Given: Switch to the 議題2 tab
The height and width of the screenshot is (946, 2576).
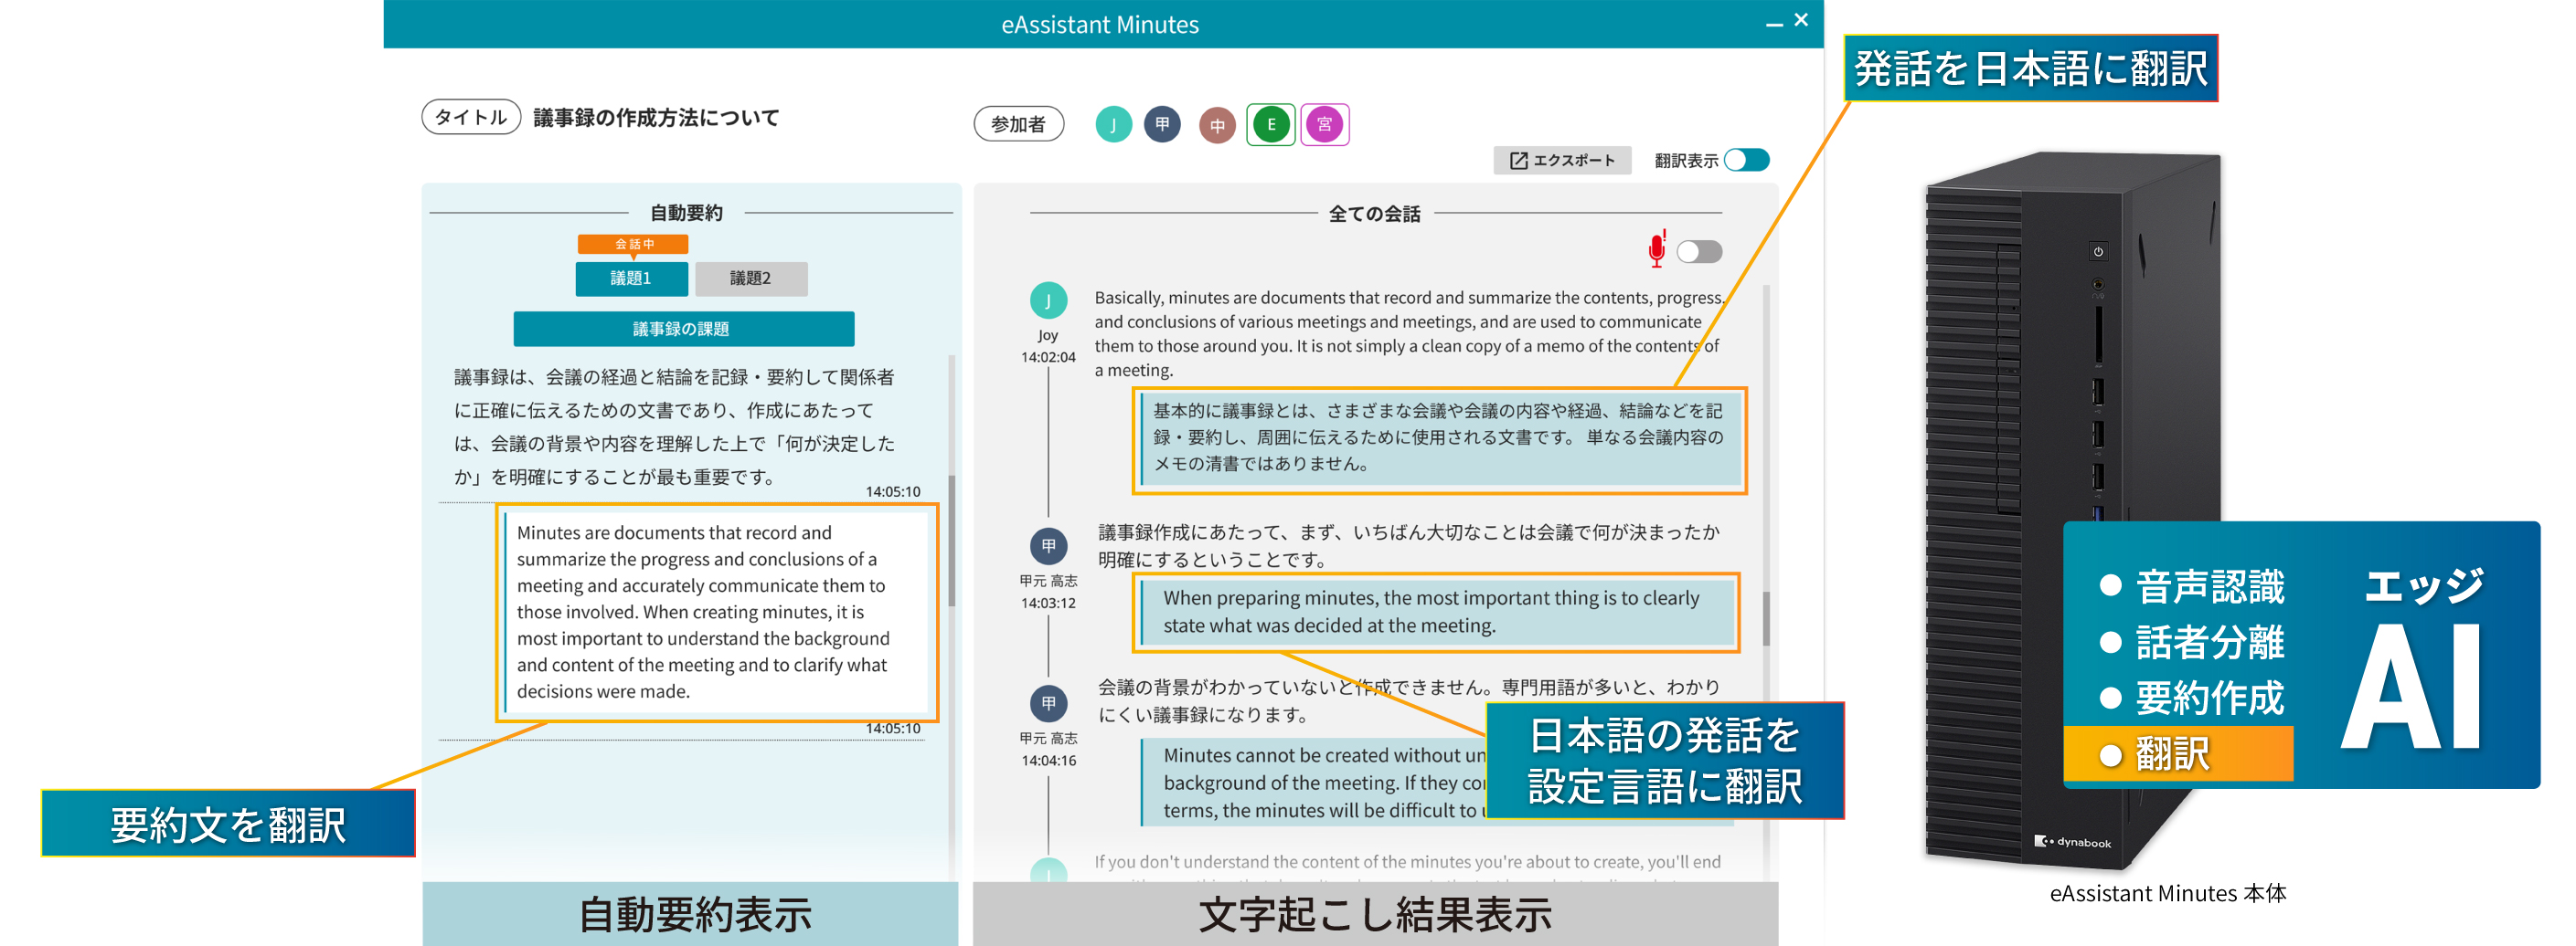Looking at the screenshot, I should pos(750,279).
